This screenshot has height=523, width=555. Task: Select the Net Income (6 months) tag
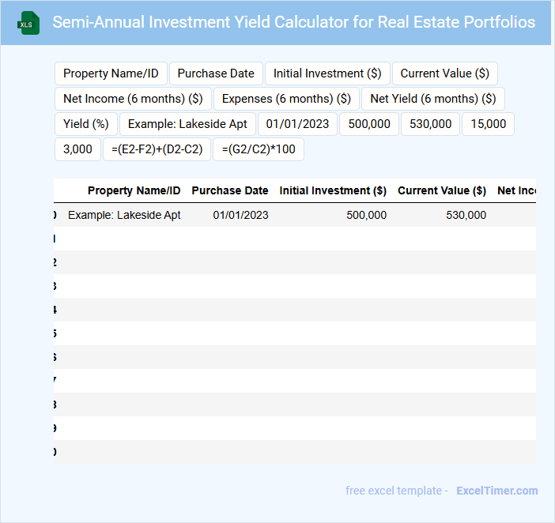(x=133, y=99)
